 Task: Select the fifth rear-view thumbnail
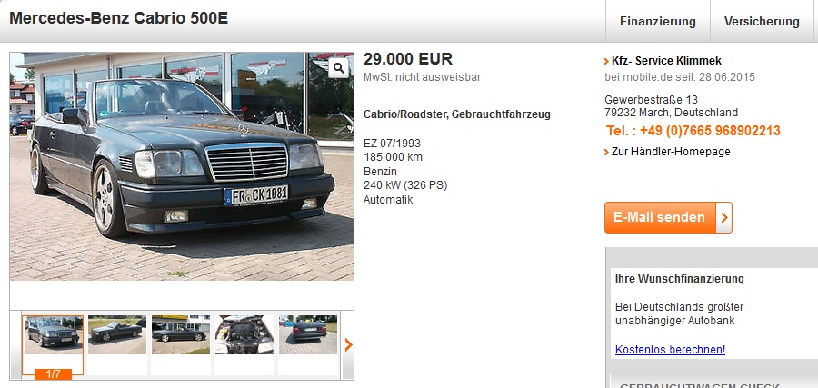point(308,334)
